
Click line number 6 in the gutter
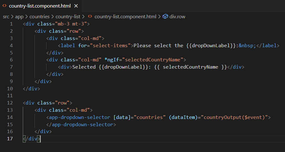pyautogui.click(x=11, y=60)
